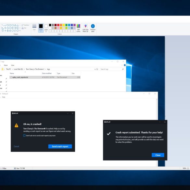The image size is (190, 190).
Task: Click Close in submitted report dialog
Action: pyautogui.click(x=158, y=155)
